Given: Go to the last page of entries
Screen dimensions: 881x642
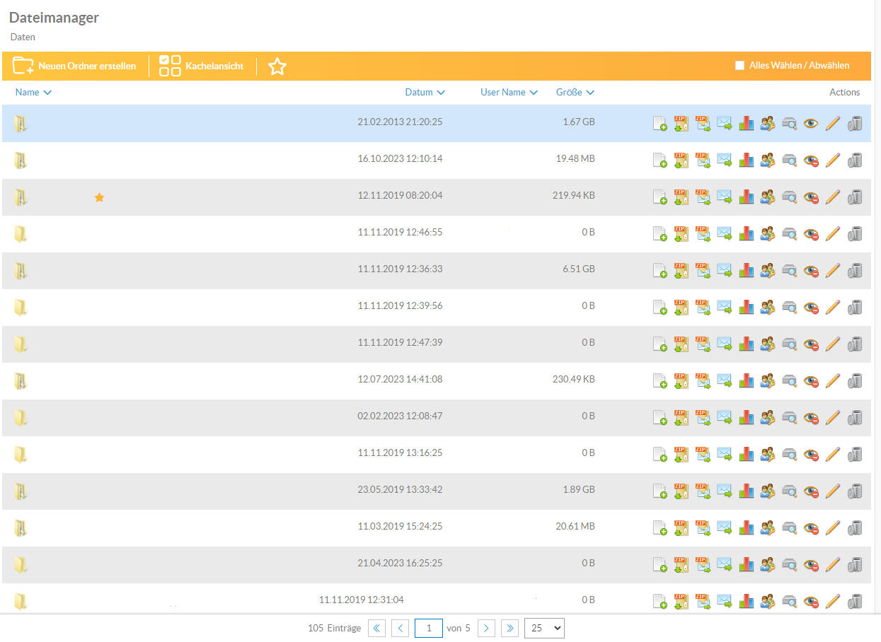Looking at the screenshot, I should (509, 628).
